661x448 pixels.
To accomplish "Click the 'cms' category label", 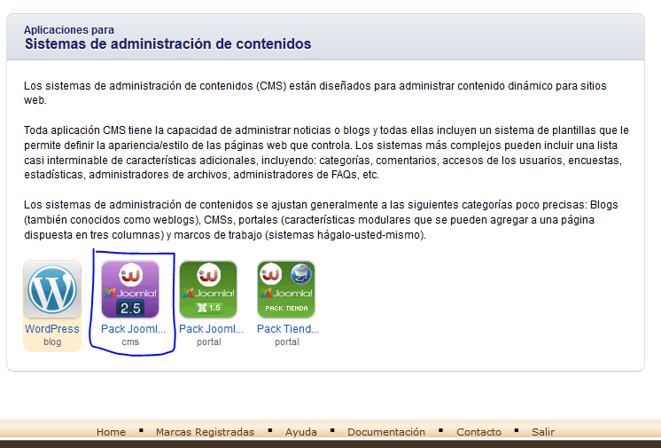I will 130,342.
